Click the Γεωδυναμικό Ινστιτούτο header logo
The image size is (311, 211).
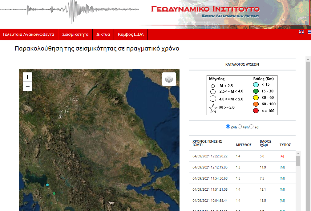tap(205, 9)
